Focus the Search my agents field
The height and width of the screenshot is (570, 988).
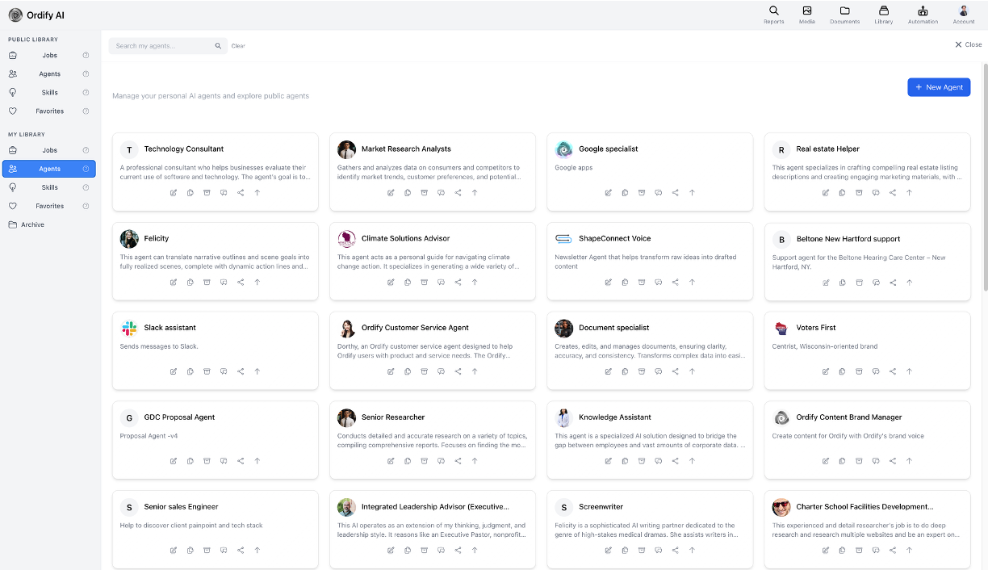[x=161, y=46]
